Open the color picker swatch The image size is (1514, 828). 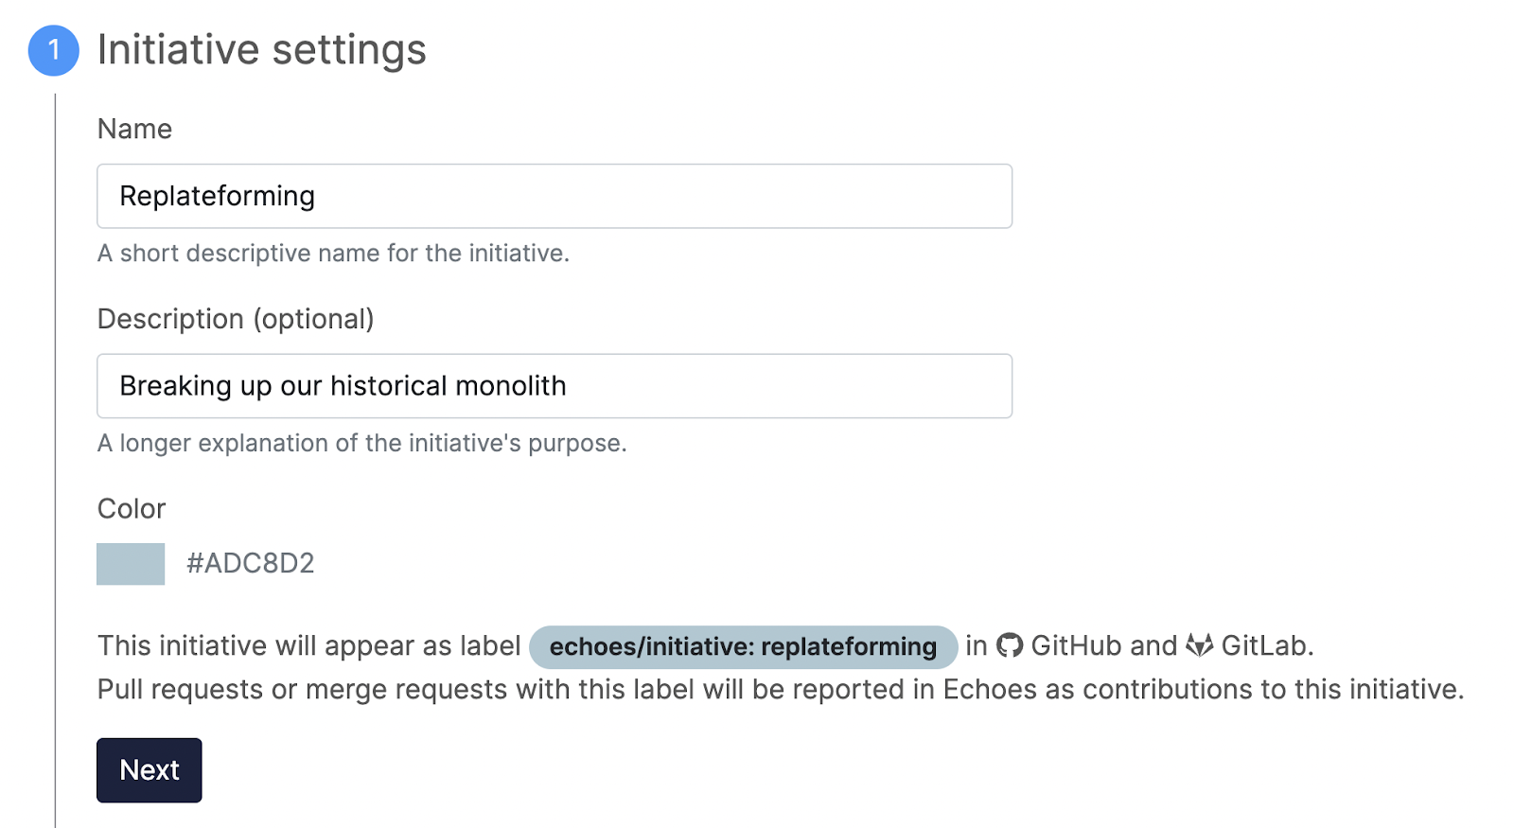click(131, 564)
